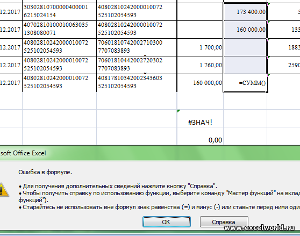This screenshot has height=236, width=300.
Task: Click the green error indicator above #ЗНАЧ!
Action: point(178,111)
